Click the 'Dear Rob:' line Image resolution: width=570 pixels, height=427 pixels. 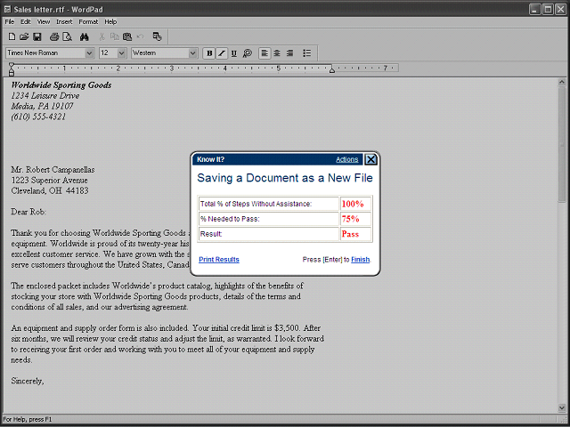click(x=28, y=212)
